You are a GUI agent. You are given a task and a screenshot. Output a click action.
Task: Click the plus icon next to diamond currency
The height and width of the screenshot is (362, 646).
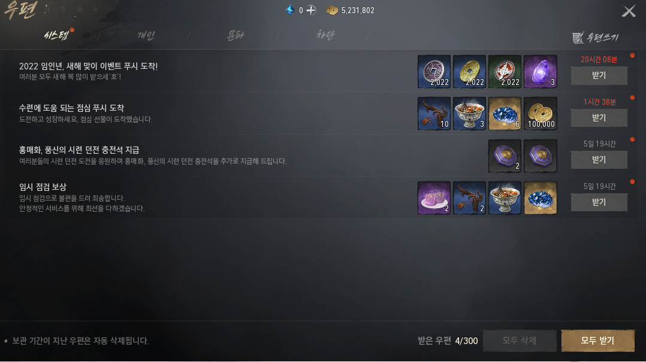click(x=311, y=10)
